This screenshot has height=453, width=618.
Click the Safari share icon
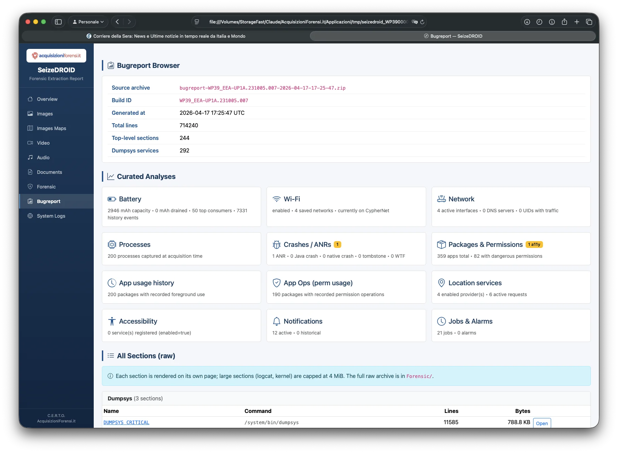click(x=564, y=22)
